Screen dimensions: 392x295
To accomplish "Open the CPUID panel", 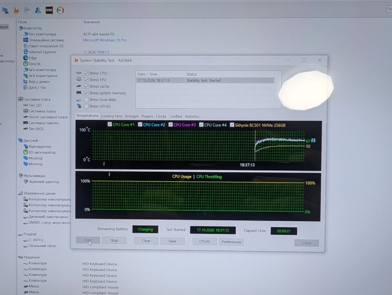I will click(x=205, y=241).
